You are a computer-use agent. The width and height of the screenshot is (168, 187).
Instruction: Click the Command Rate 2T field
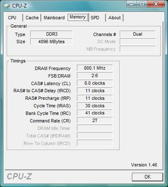[94, 120]
